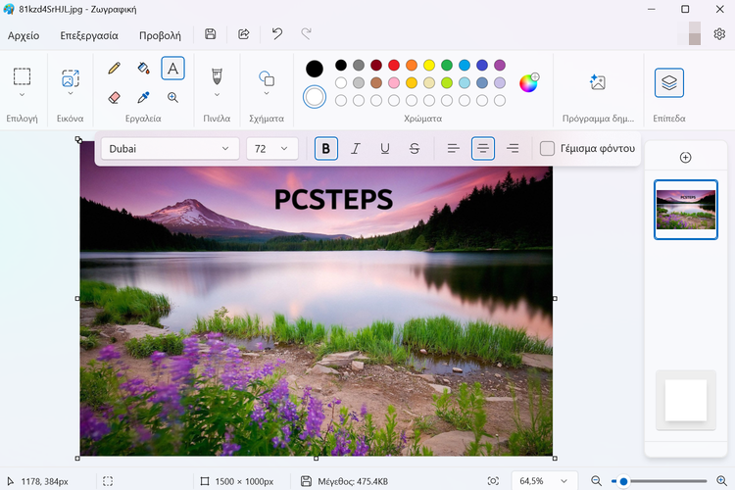Click the Share icon
The image size is (735, 490).
point(244,34)
